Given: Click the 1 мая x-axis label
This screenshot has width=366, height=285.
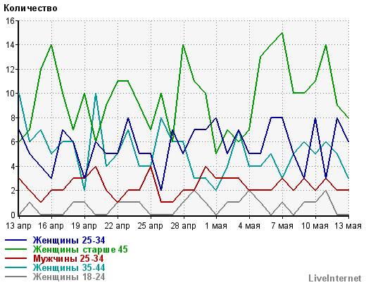Looking at the screenshot, I should [x=216, y=226].
